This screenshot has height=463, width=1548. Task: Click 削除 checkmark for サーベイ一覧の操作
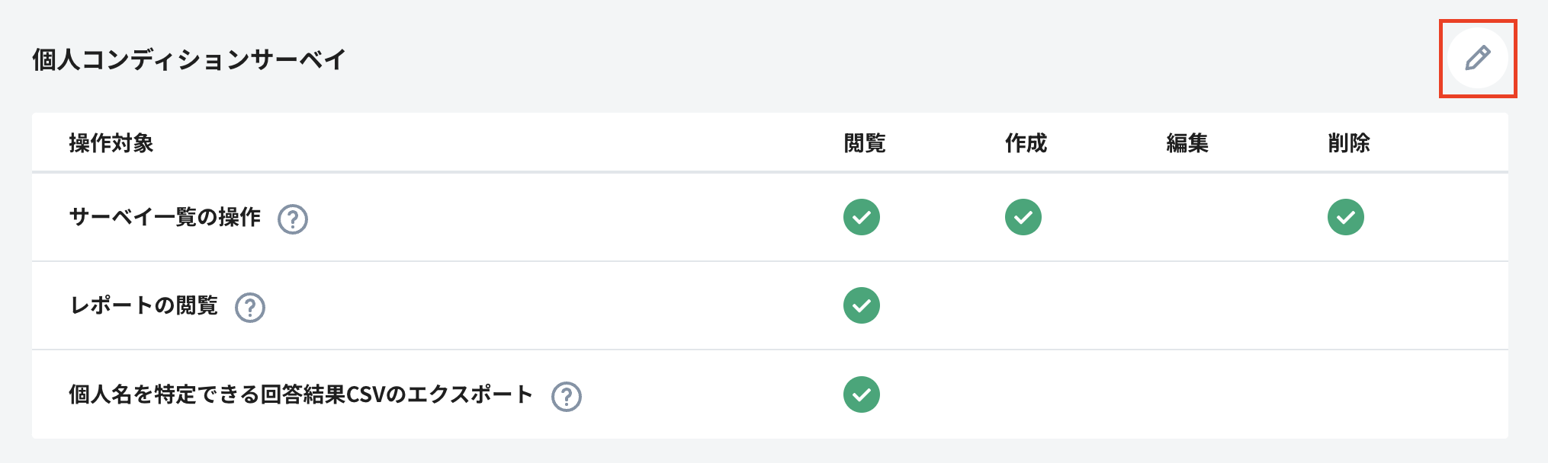tap(1346, 217)
